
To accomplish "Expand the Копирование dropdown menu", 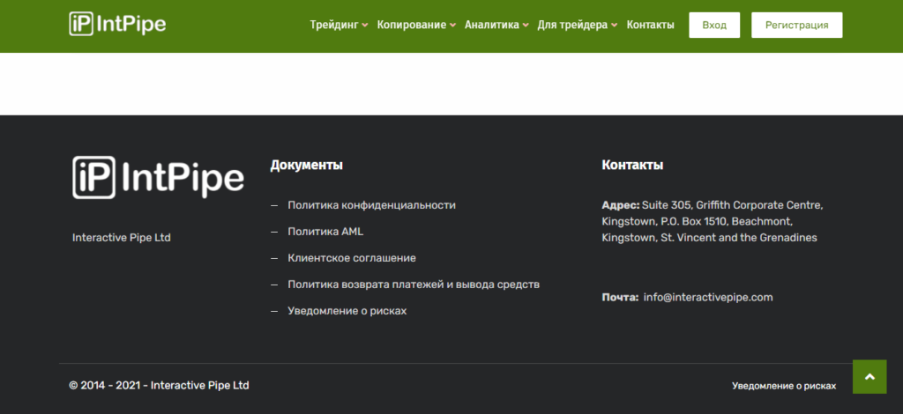I will [x=416, y=25].
